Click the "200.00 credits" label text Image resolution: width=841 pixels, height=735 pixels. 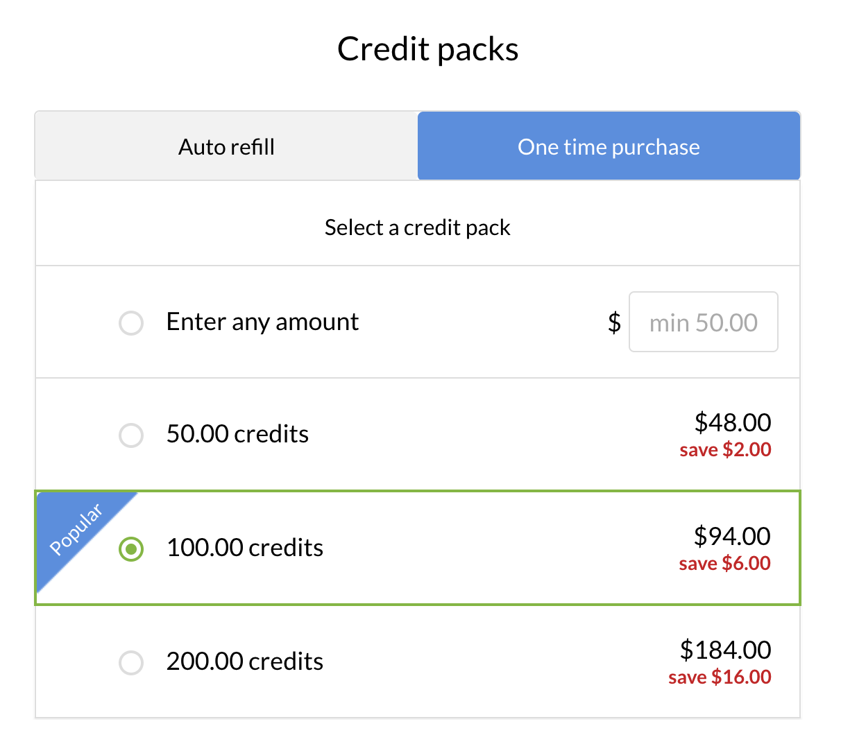point(244,661)
